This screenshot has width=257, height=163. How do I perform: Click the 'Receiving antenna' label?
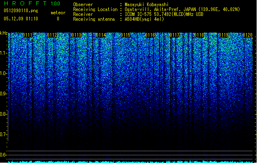pos(94,19)
